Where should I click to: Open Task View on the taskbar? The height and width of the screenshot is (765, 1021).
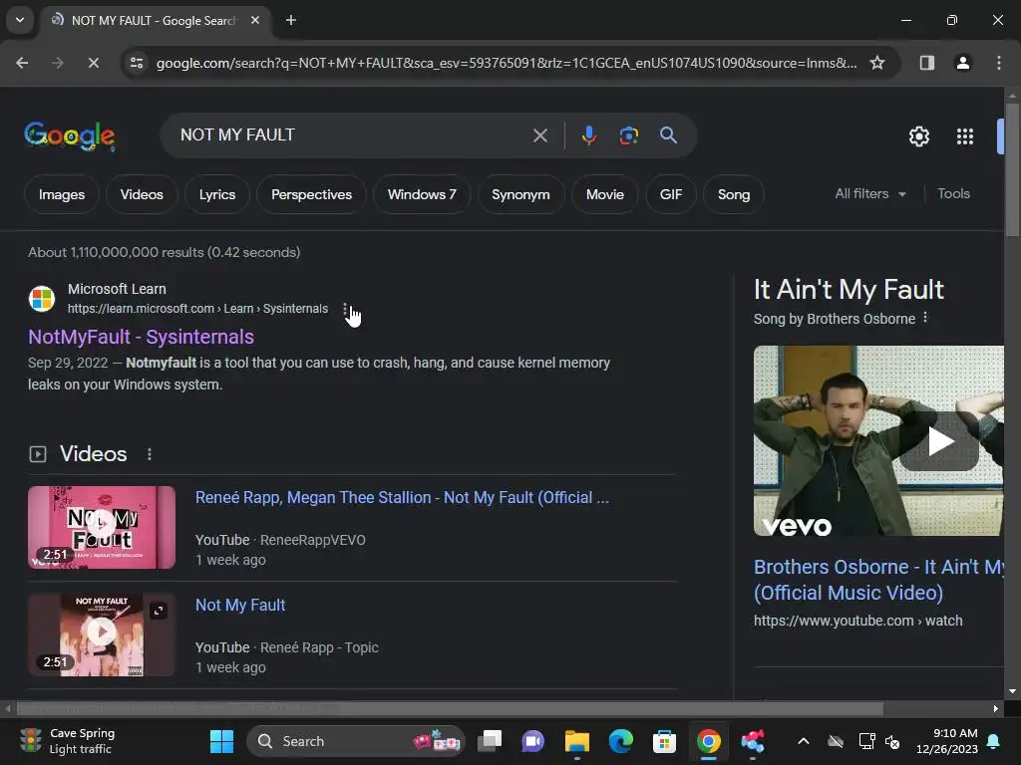489,741
